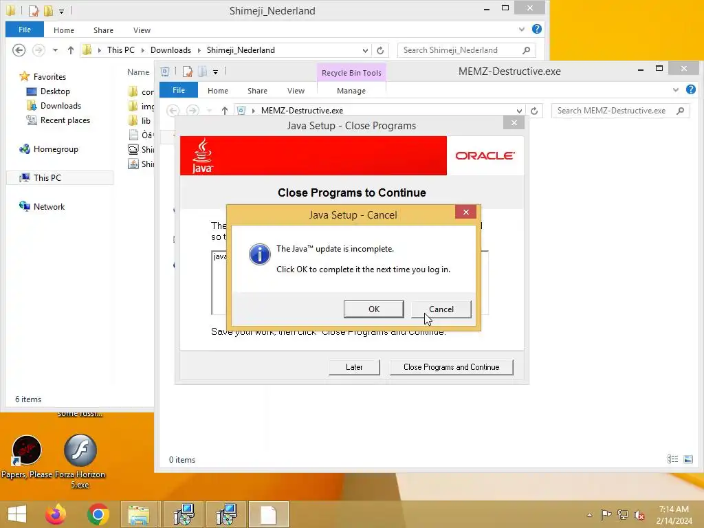The height and width of the screenshot is (528, 704).
Task: Click the Search Shimeji_Nederland field
Action: [x=466, y=50]
